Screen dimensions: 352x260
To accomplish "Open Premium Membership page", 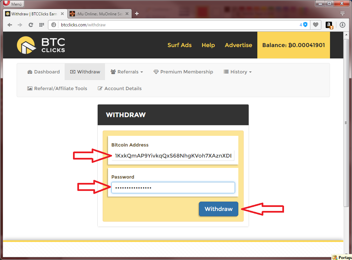I will (183, 72).
